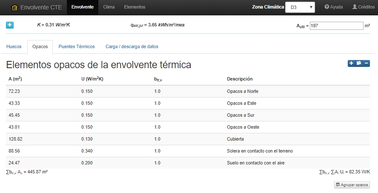Viewport: 378px width, 193px height.
Task: Open Ayuda help link with question icon
Action: tap(334, 7)
